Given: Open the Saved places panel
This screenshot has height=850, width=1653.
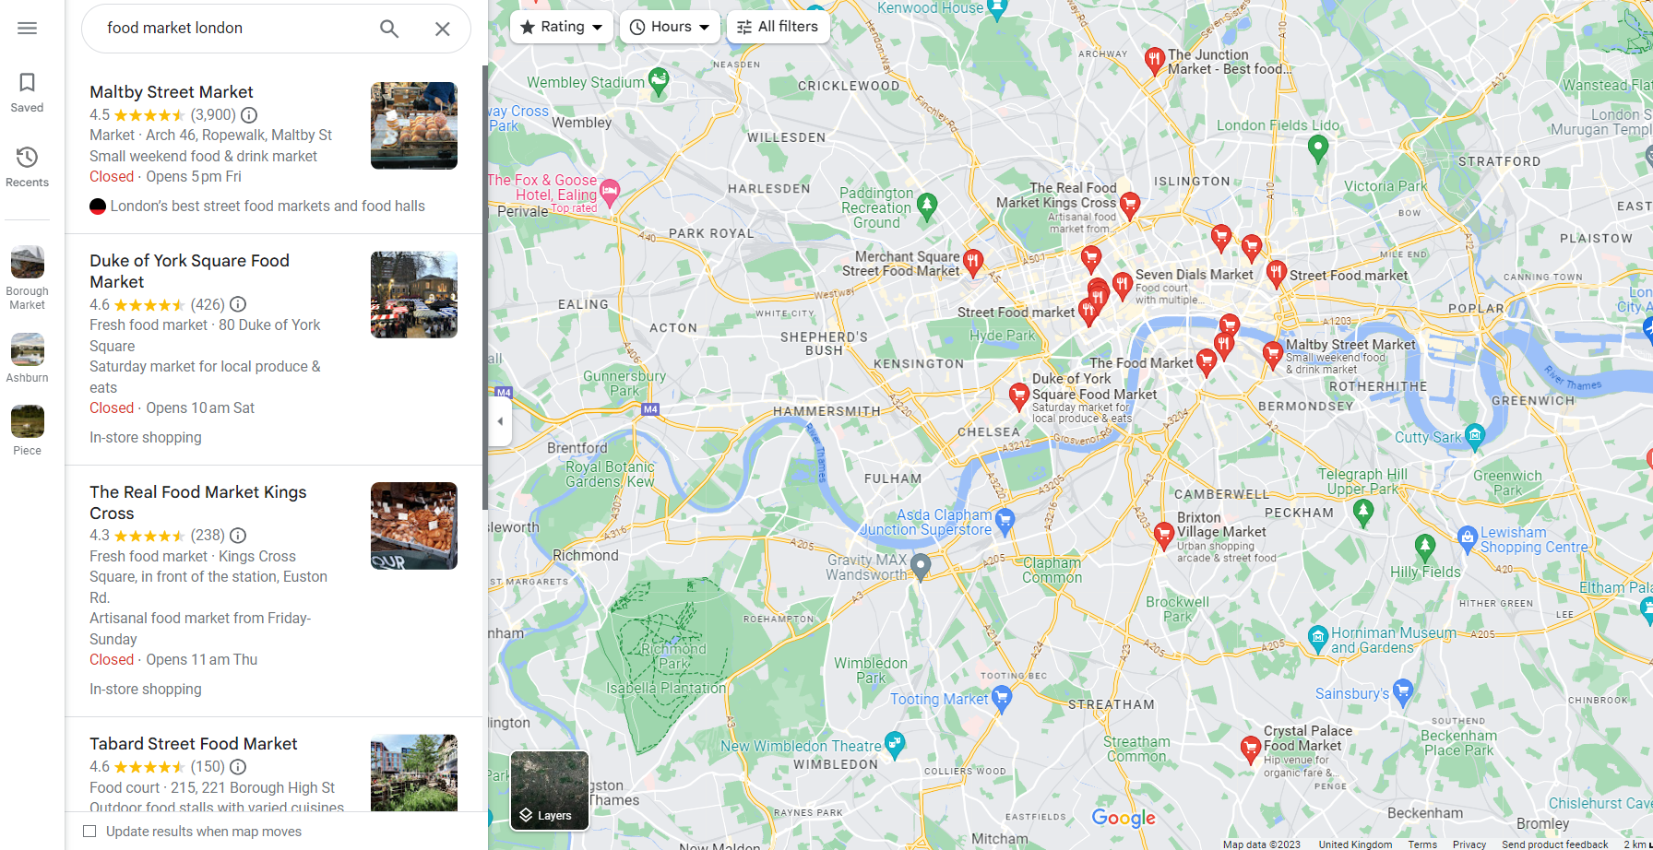Looking at the screenshot, I should [x=28, y=93].
